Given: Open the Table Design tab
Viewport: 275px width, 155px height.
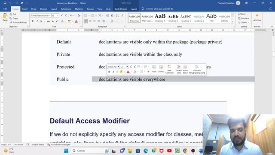Looking at the screenshot, I should point(121,9).
